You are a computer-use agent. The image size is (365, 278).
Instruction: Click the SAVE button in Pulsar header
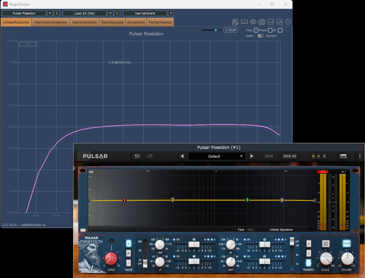point(269,156)
